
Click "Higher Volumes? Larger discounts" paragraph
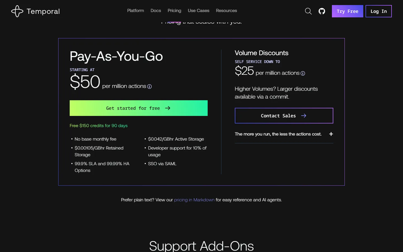coord(276,93)
